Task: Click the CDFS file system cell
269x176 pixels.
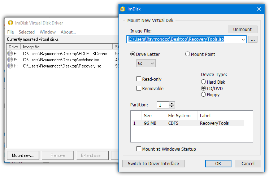Action: 173,123
